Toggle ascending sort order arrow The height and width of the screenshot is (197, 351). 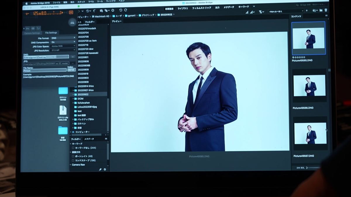(307, 11)
